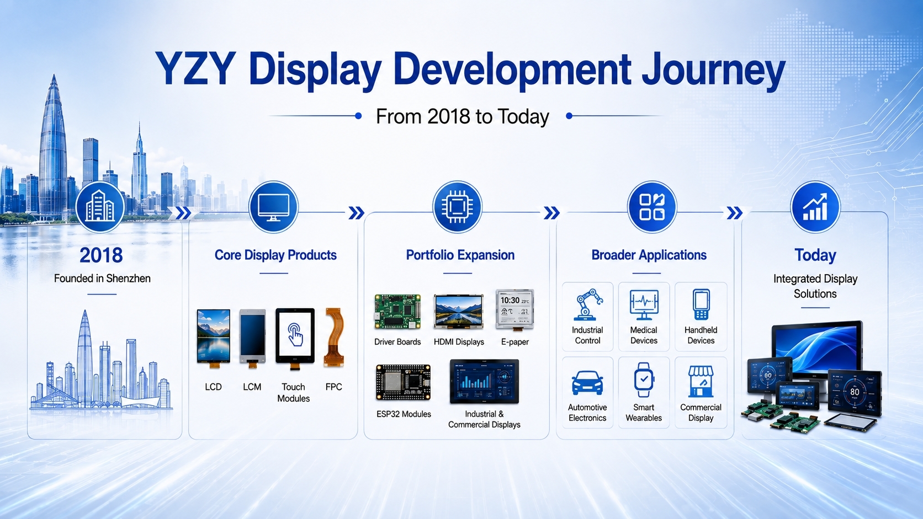Click the Shenzhen skyline line drawing

(x=101, y=361)
